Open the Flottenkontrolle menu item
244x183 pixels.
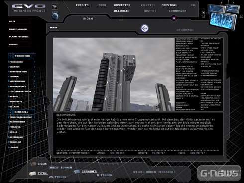(20, 91)
